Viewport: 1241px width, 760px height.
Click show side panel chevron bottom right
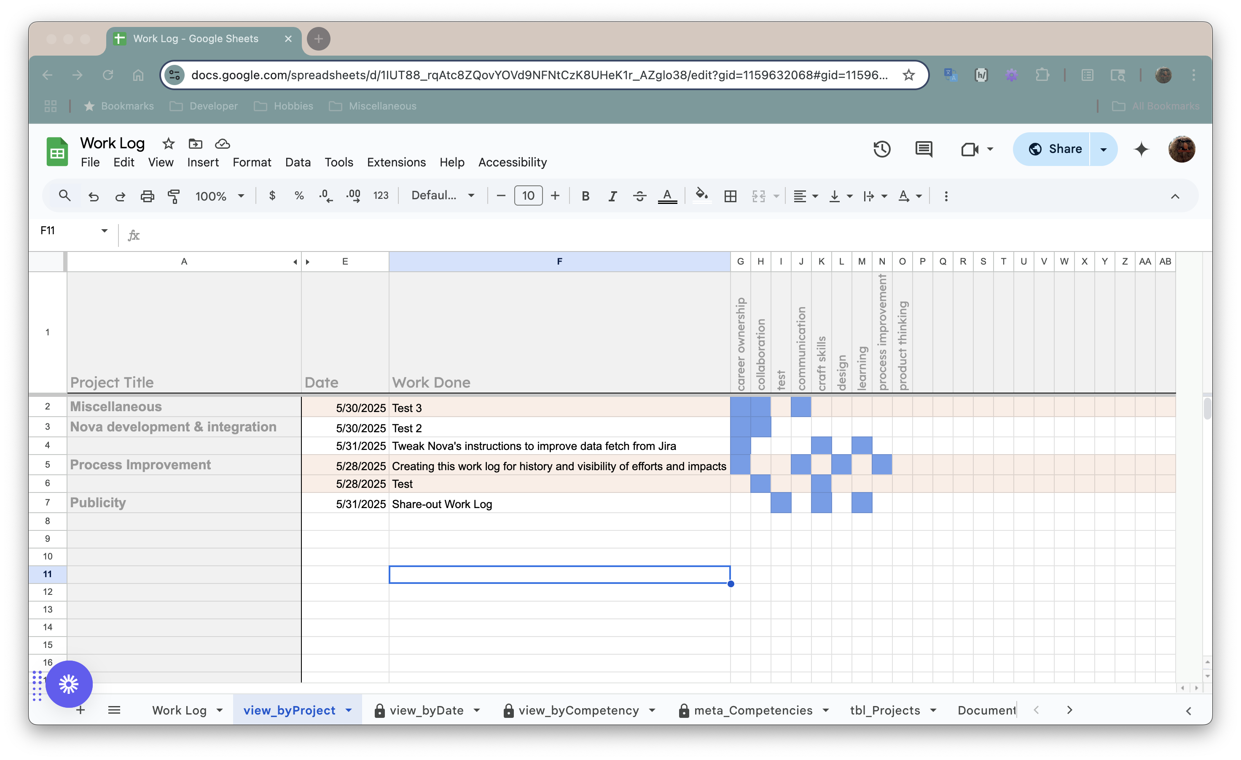tap(1189, 710)
